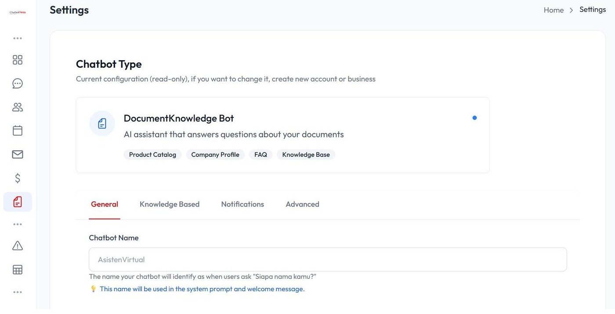Image resolution: width=615 pixels, height=314 pixels.
Task: Open the warning triangle icon in sidebar
Action: click(x=18, y=245)
